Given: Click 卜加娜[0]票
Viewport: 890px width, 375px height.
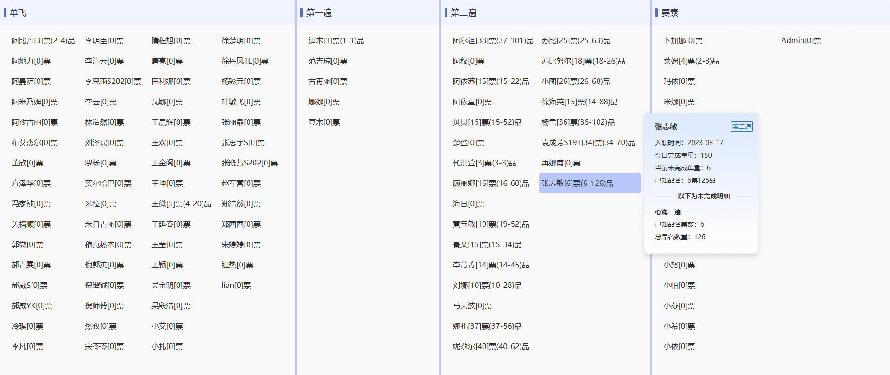Looking at the screenshot, I should pyautogui.click(x=683, y=41).
